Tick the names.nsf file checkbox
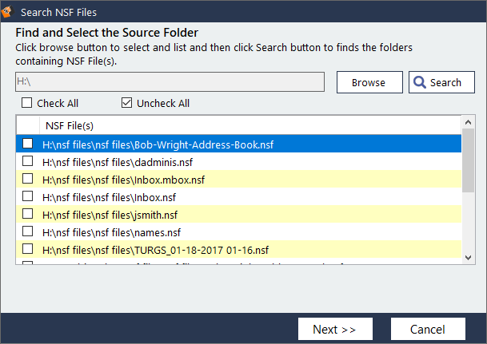Screen dimensions: 487x344 click(28, 231)
